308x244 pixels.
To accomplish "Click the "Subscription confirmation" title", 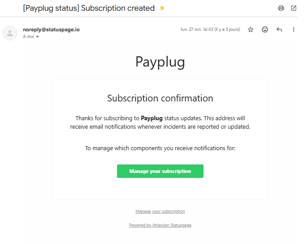I will pyautogui.click(x=160, y=98).
